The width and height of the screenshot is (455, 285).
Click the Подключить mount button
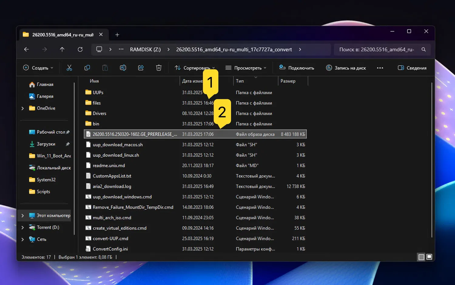[297, 68]
